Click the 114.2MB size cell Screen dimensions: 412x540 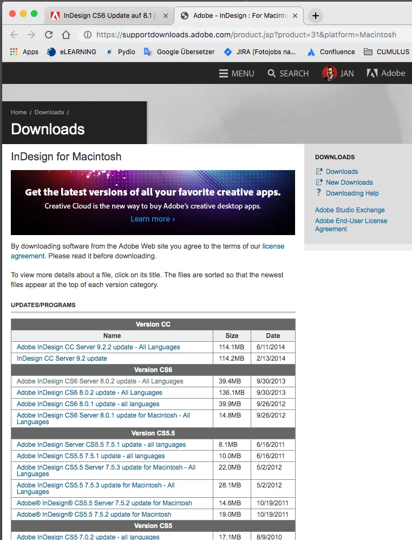click(x=232, y=359)
